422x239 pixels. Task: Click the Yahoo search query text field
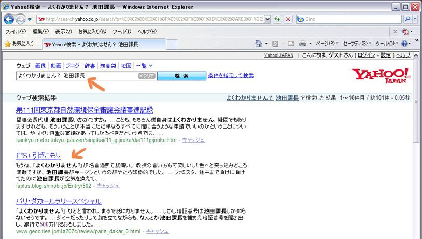pyautogui.click(x=77, y=76)
